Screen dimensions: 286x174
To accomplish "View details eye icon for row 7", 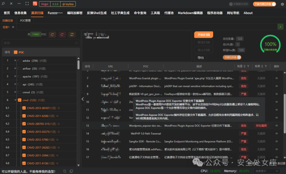I will (276, 78).
